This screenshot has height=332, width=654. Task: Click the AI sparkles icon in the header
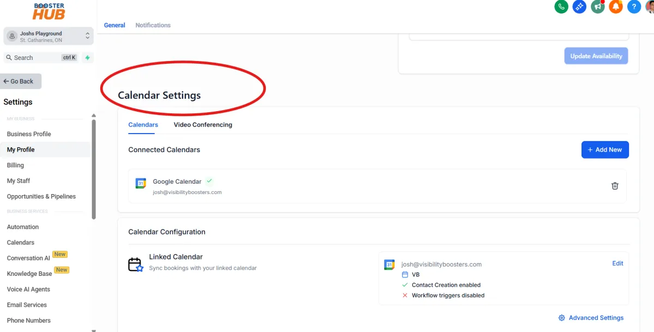579,7
